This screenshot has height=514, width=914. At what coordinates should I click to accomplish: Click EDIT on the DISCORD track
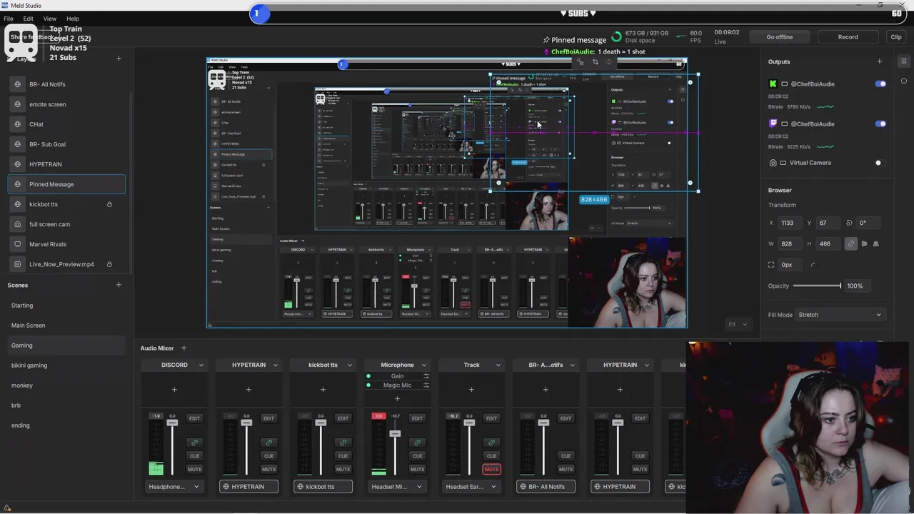click(194, 418)
